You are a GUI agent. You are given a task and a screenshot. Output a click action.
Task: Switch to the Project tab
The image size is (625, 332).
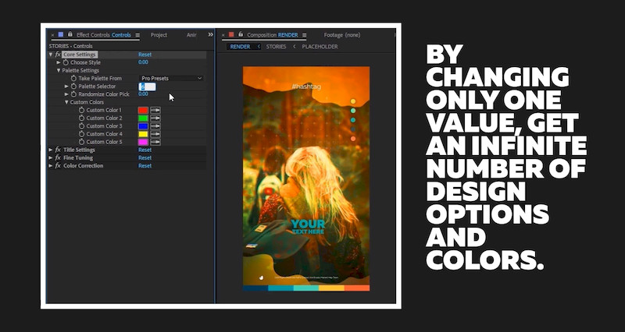tap(159, 35)
